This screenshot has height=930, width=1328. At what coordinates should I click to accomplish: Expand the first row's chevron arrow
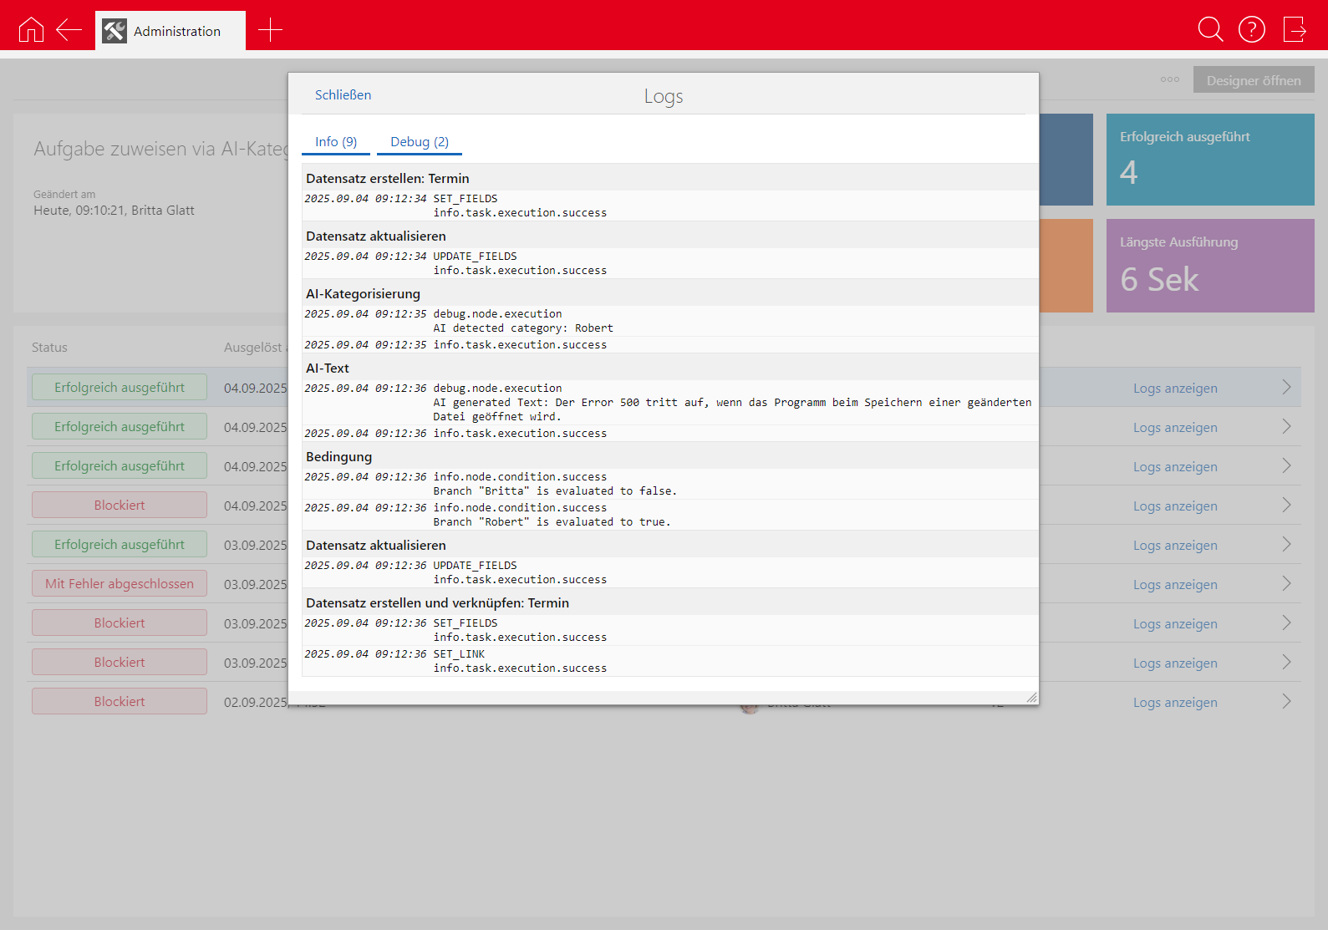click(1286, 388)
